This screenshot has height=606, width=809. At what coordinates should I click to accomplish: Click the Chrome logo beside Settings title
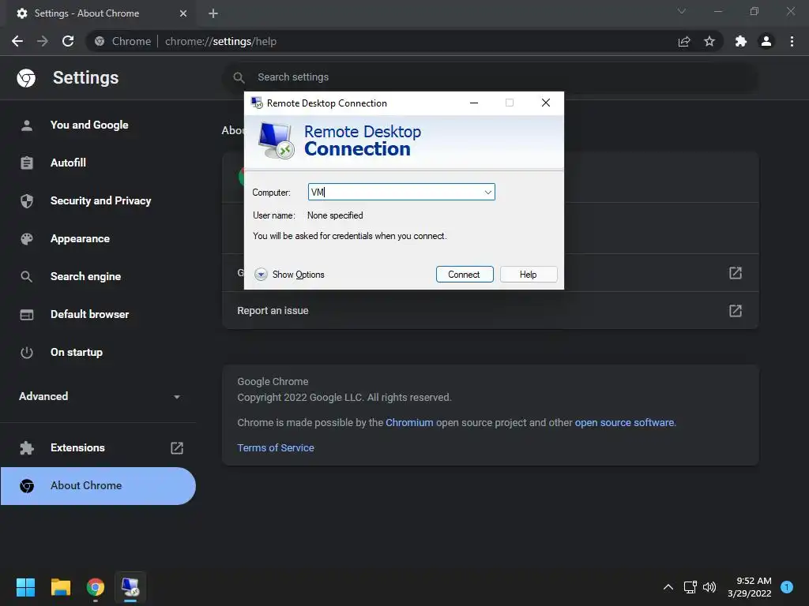point(26,78)
